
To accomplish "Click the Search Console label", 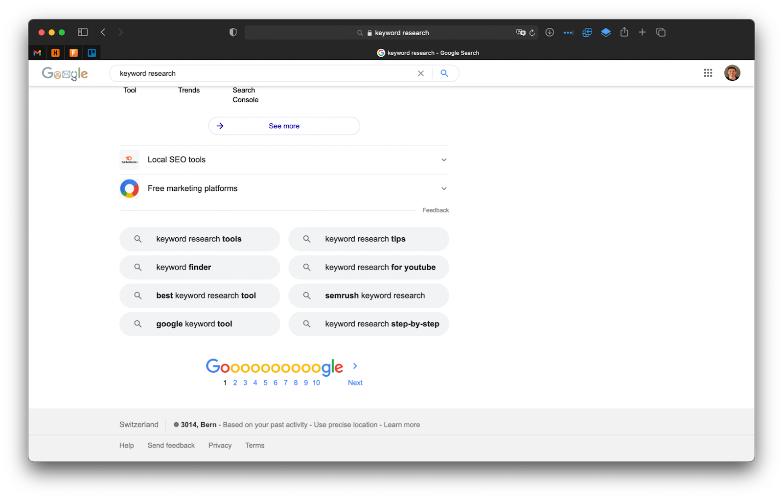I will coord(246,95).
